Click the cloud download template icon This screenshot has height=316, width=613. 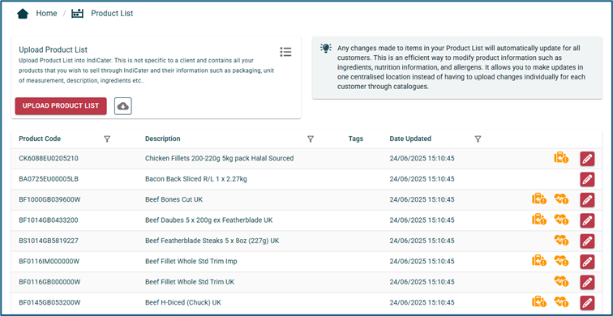click(123, 106)
